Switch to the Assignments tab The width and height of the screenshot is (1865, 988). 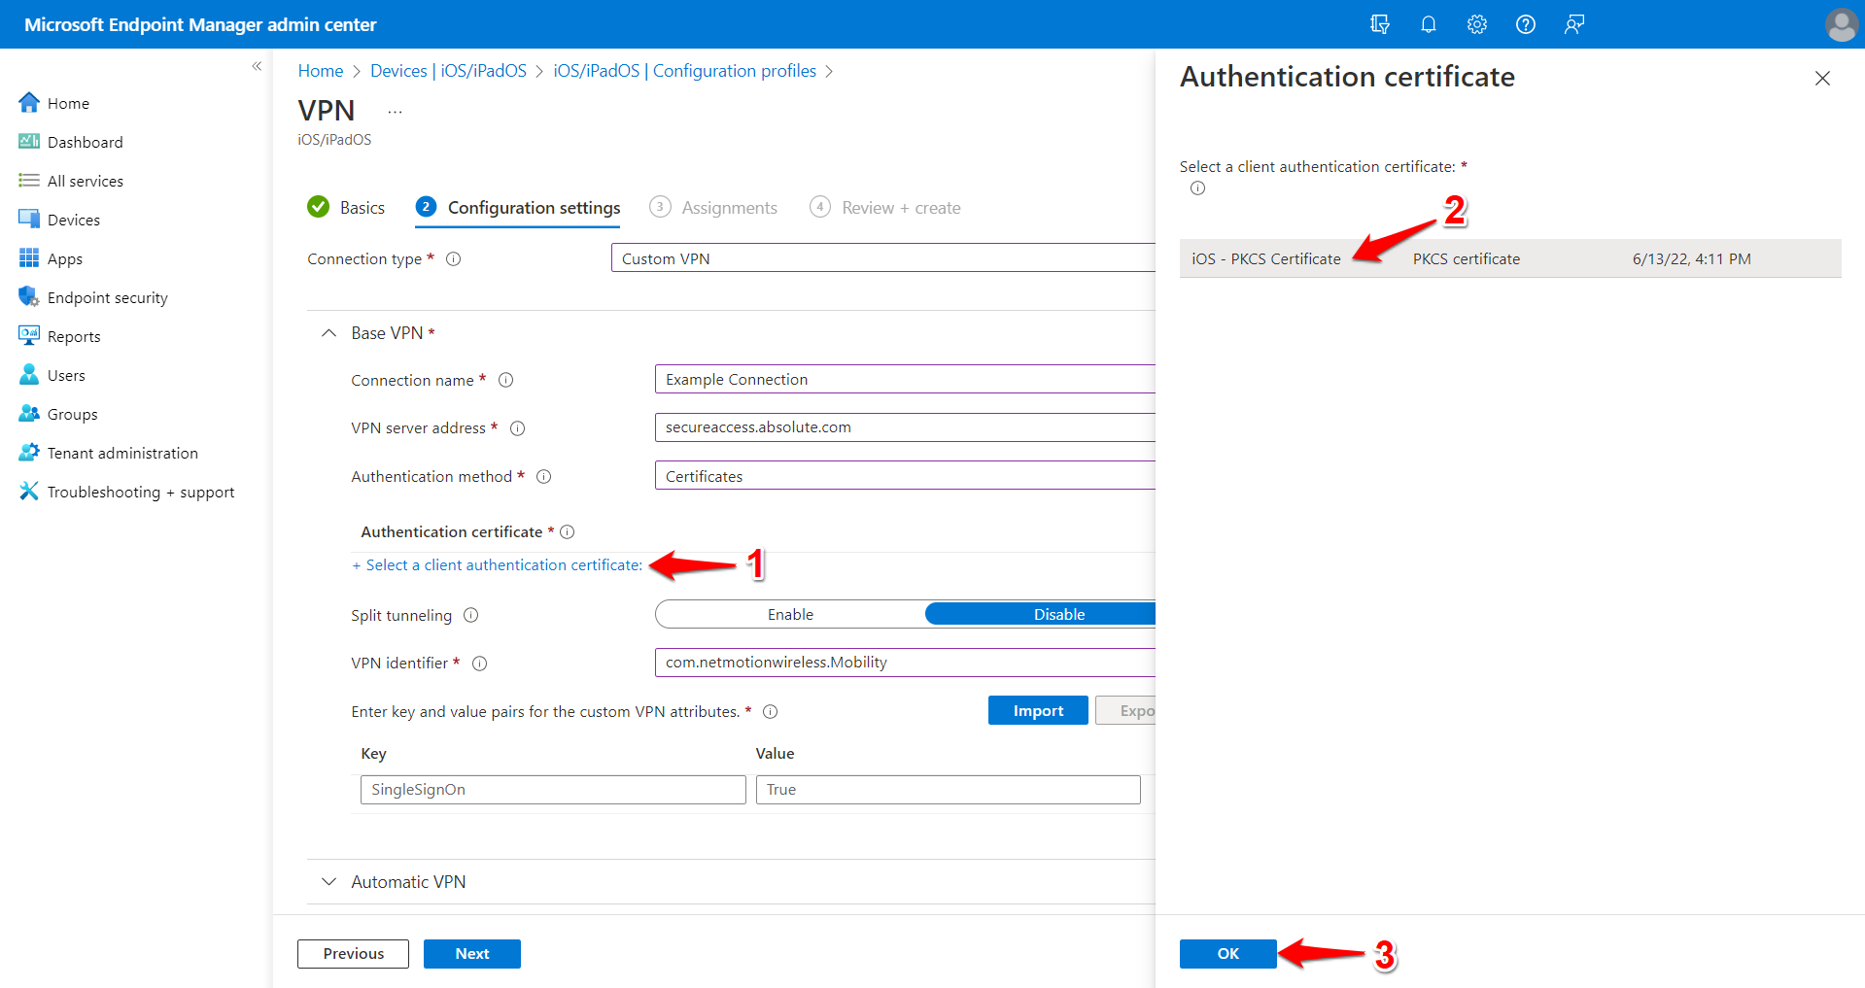click(x=729, y=207)
